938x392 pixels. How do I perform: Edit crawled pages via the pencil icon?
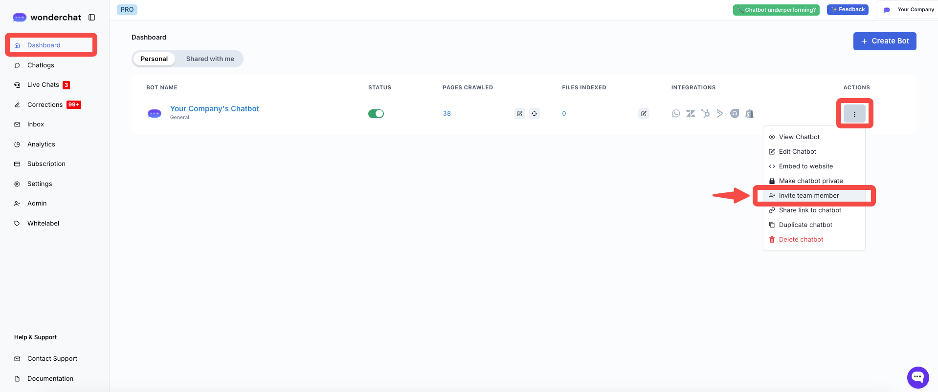pyautogui.click(x=519, y=114)
